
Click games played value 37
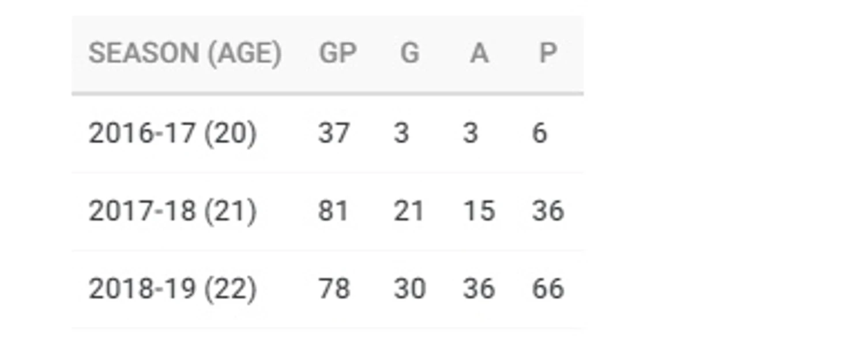[x=334, y=134]
